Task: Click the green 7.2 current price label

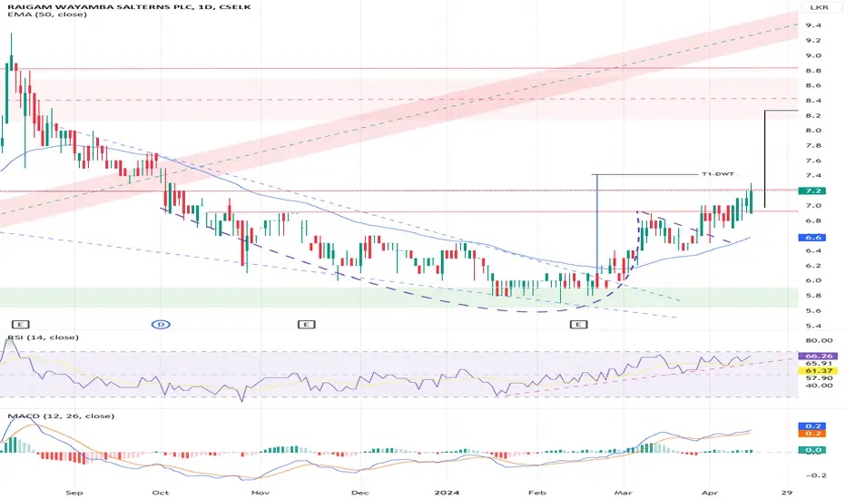Action: point(812,191)
